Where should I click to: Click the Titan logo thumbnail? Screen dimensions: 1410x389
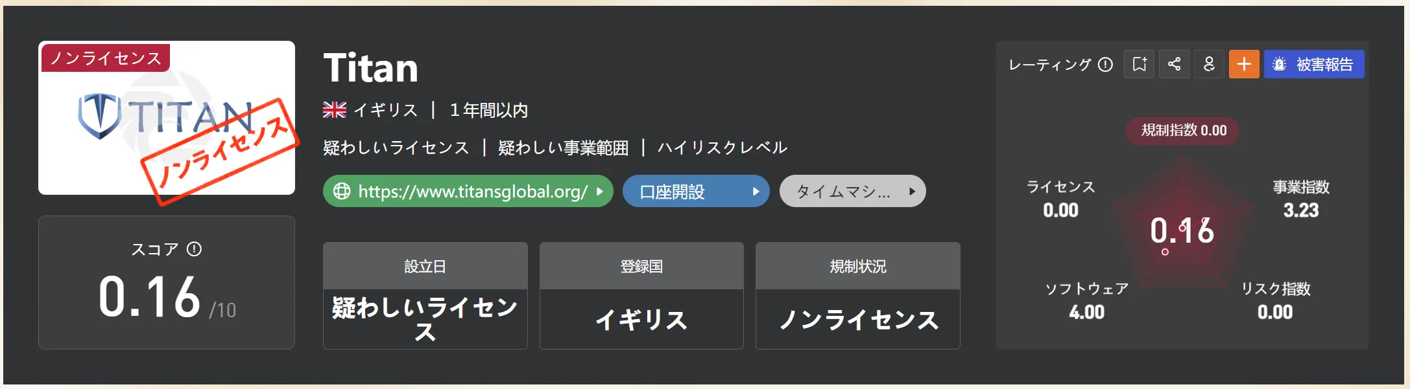click(x=167, y=118)
